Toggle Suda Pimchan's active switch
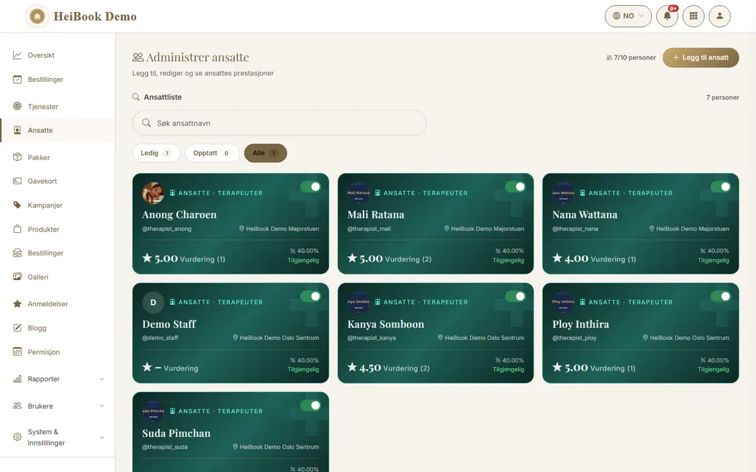Screen dimensions: 756x472 coord(311,405)
